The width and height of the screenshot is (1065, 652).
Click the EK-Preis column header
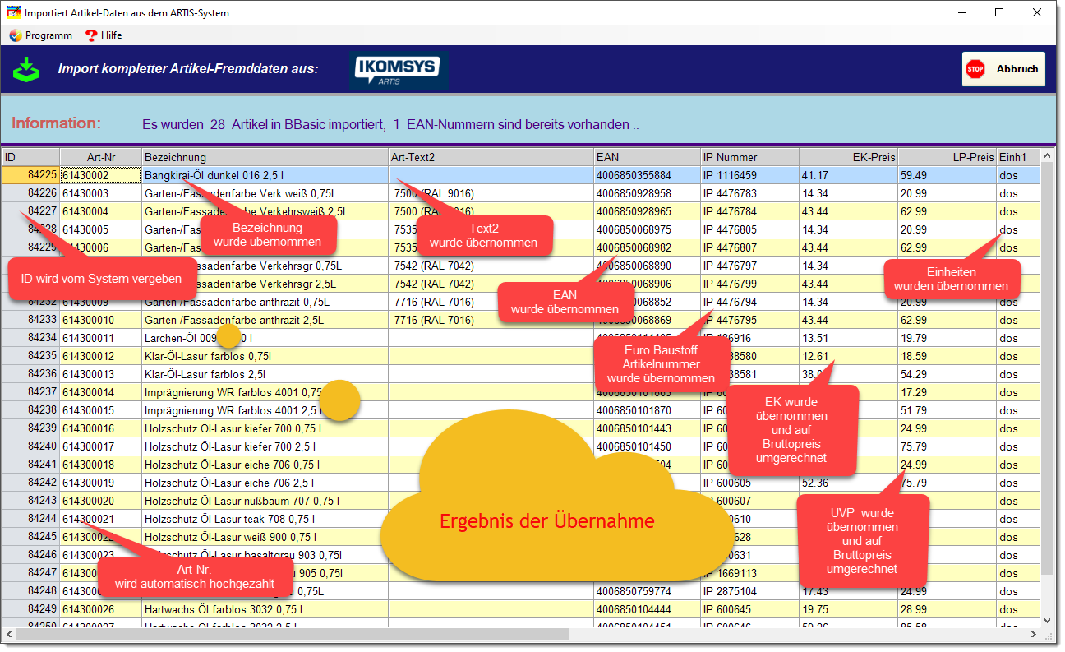tap(848, 157)
